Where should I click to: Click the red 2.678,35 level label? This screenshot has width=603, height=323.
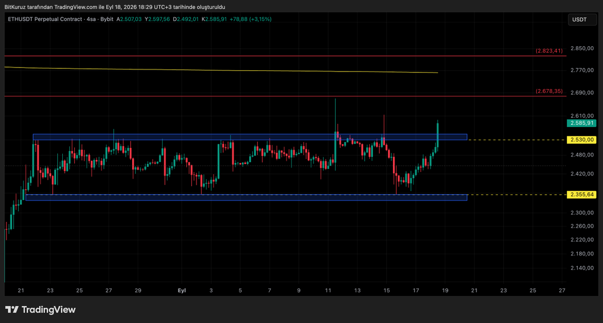coord(549,91)
